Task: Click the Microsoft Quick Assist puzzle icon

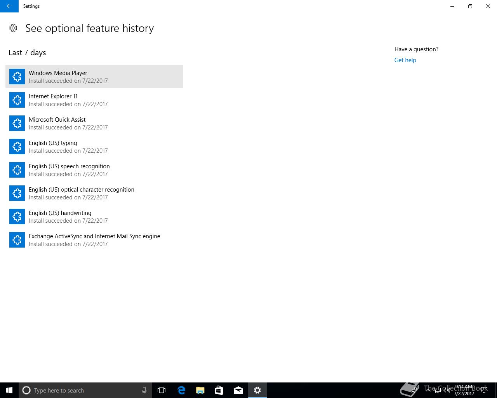Action: click(x=17, y=123)
